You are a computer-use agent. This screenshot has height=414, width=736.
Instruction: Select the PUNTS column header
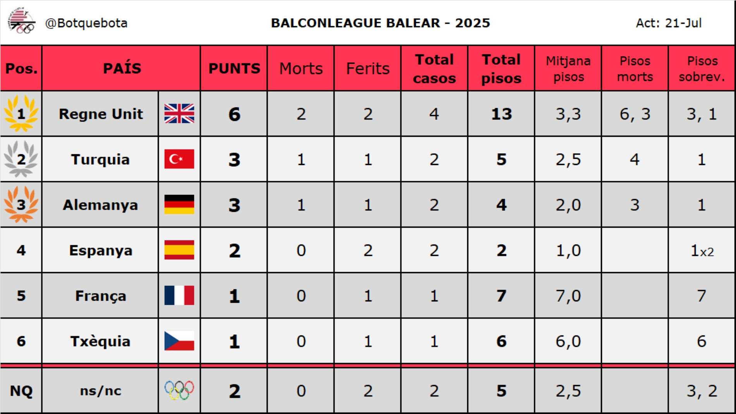point(234,69)
